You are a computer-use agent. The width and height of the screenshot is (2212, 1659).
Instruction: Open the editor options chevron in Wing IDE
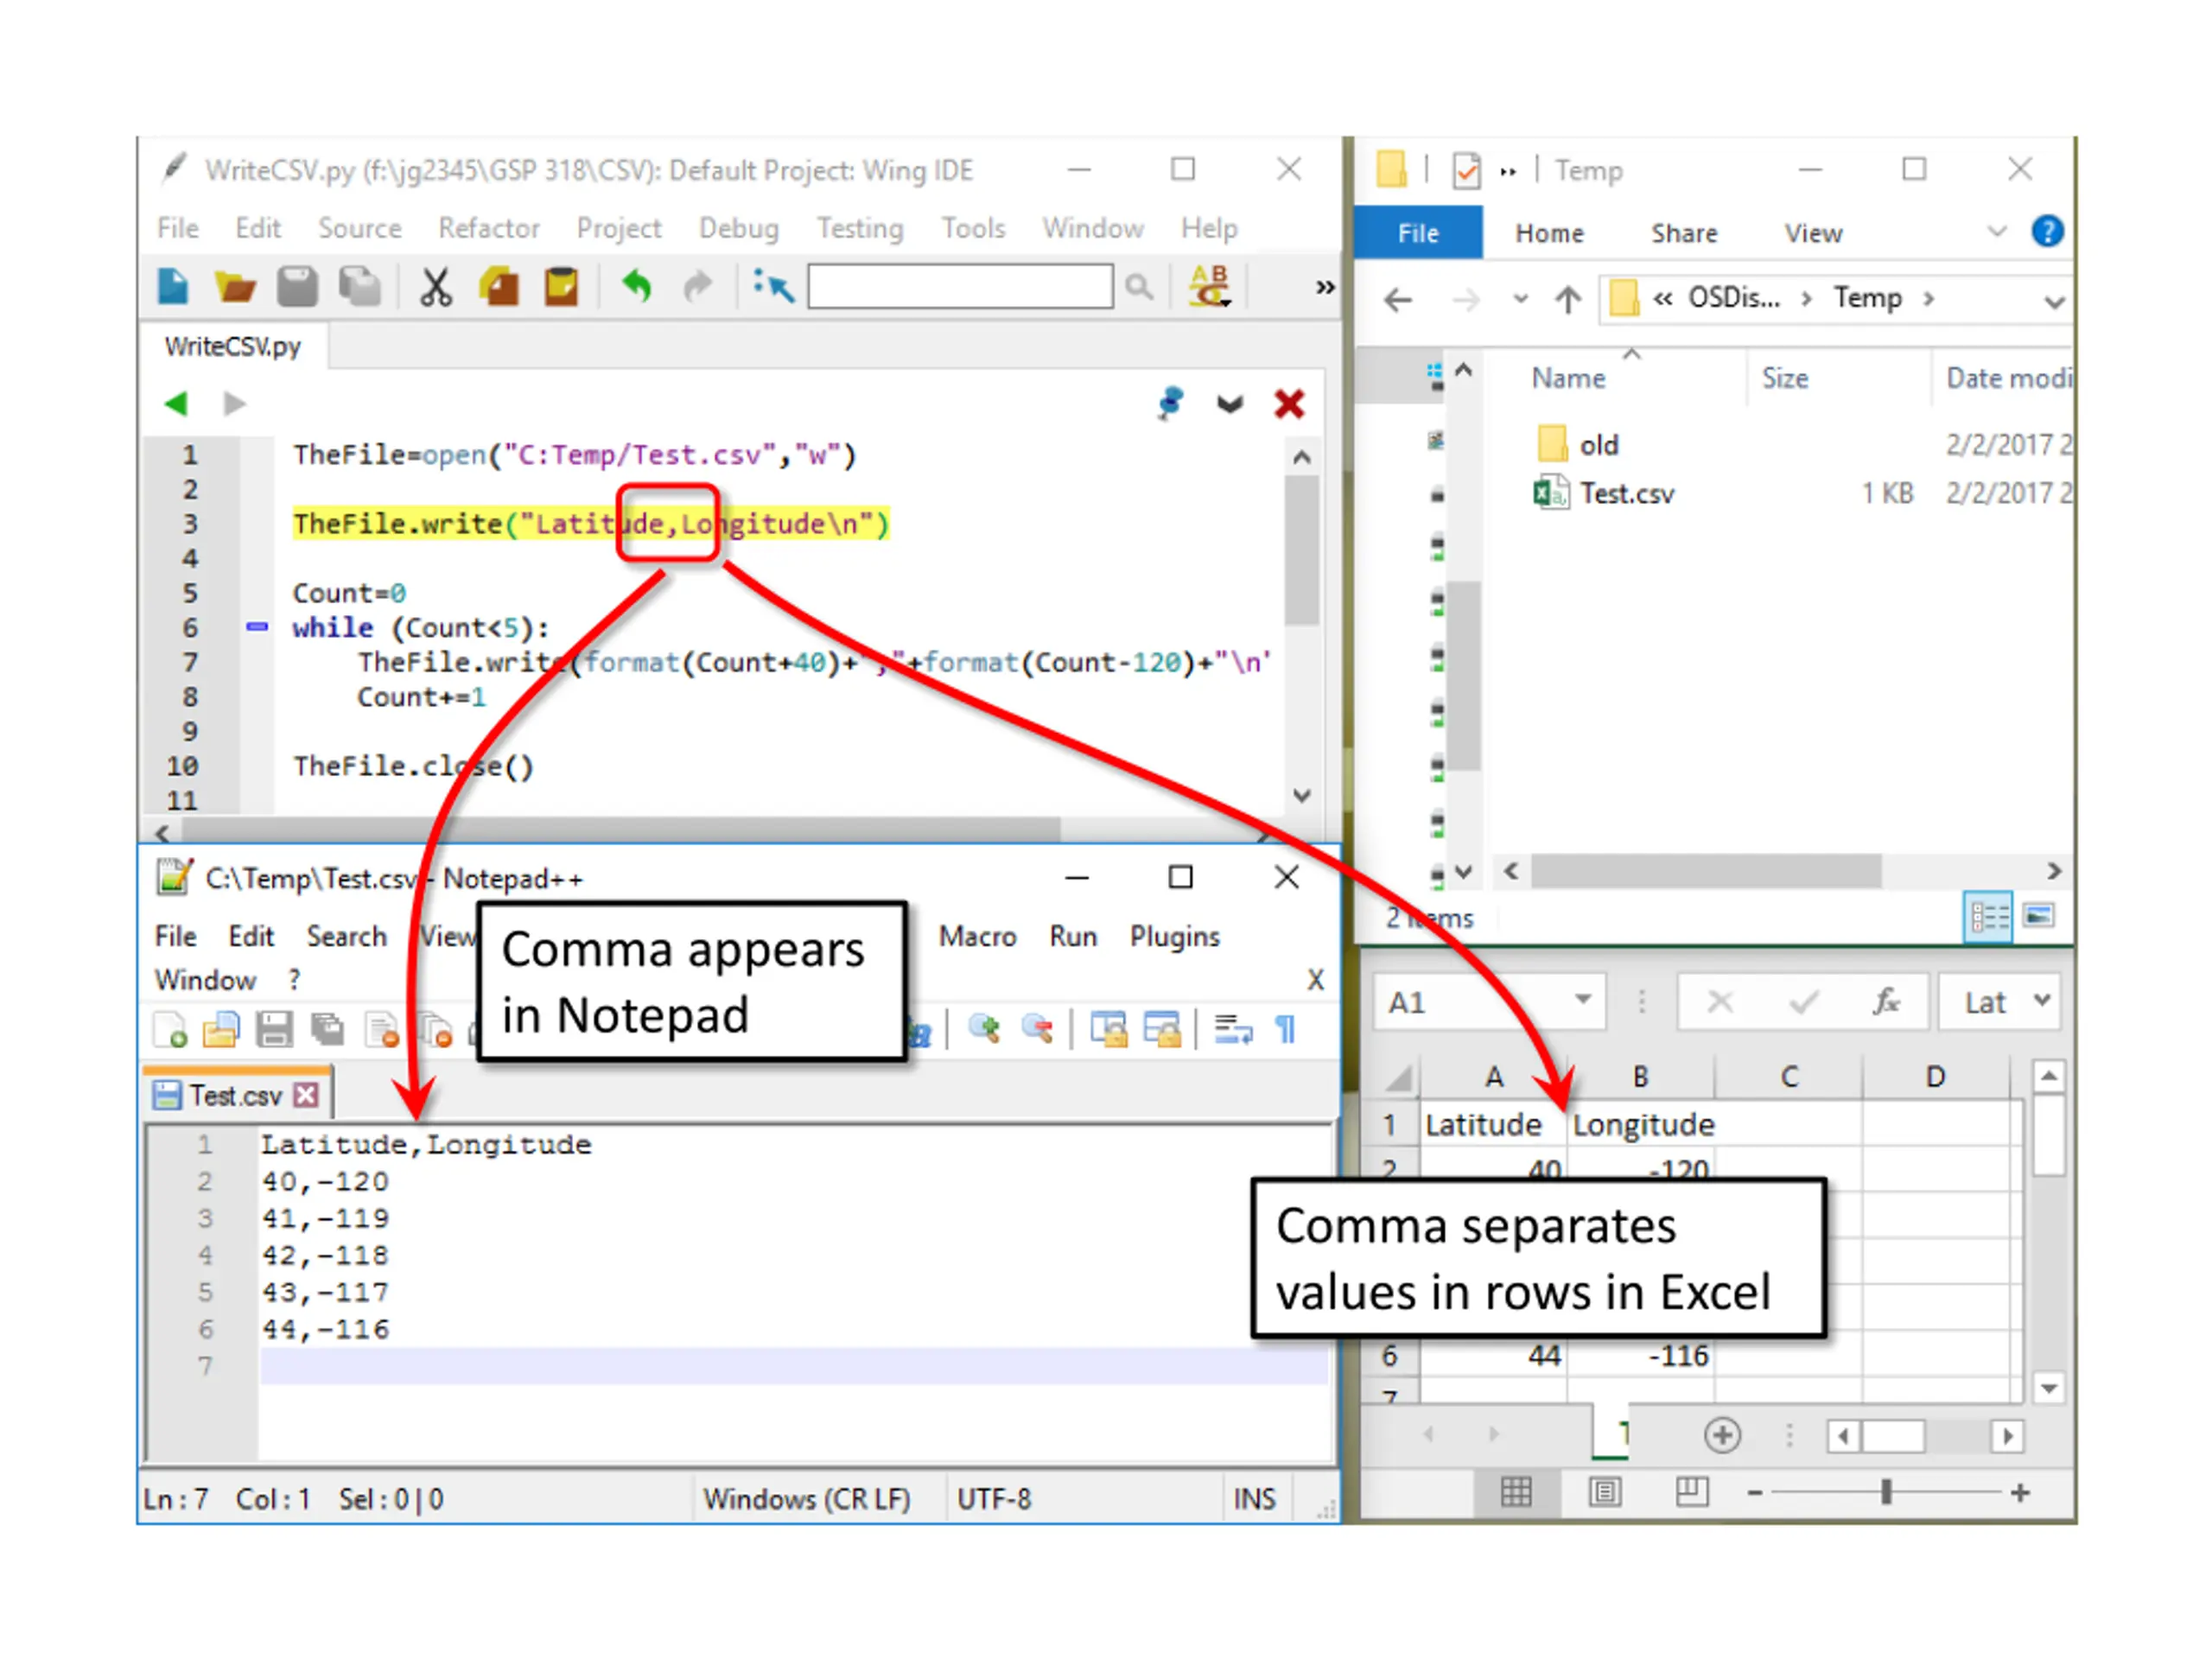[x=1230, y=404]
